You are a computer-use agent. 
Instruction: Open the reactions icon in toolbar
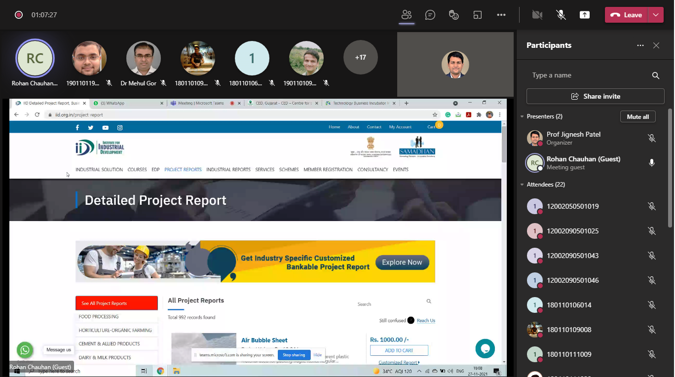(x=454, y=15)
